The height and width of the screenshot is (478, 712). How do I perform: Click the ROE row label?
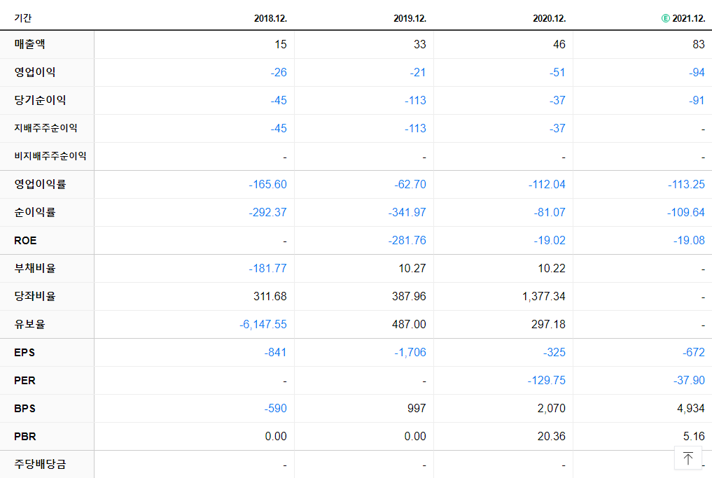click(x=25, y=241)
